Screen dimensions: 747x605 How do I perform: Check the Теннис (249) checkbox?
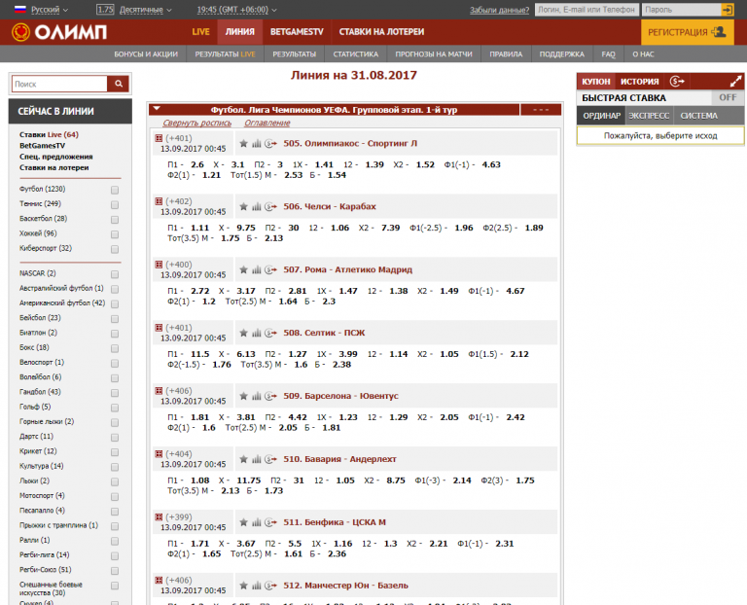click(115, 205)
